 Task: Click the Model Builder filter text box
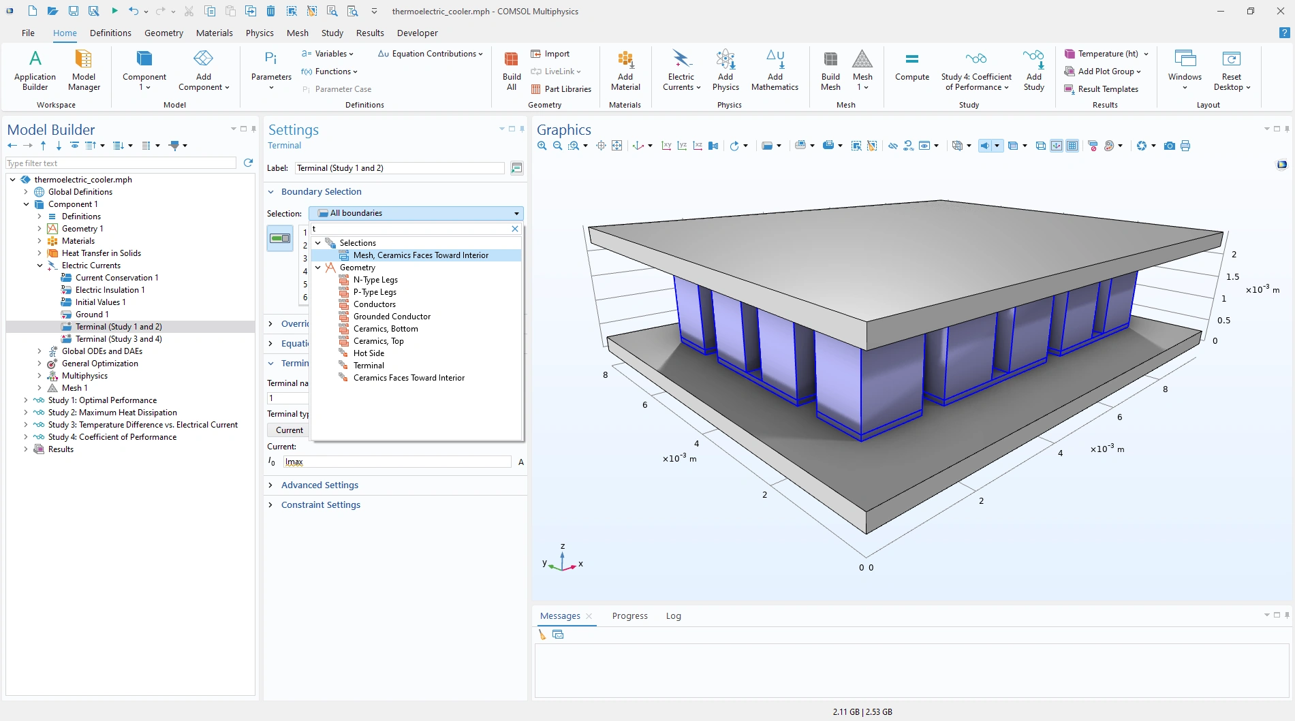(x=121, y=163)
